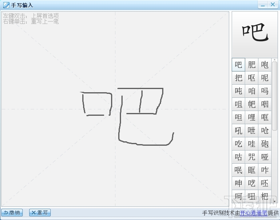280x220 pixels.
Task: Select candidate character 呸
Action: (x=265, y=184)
